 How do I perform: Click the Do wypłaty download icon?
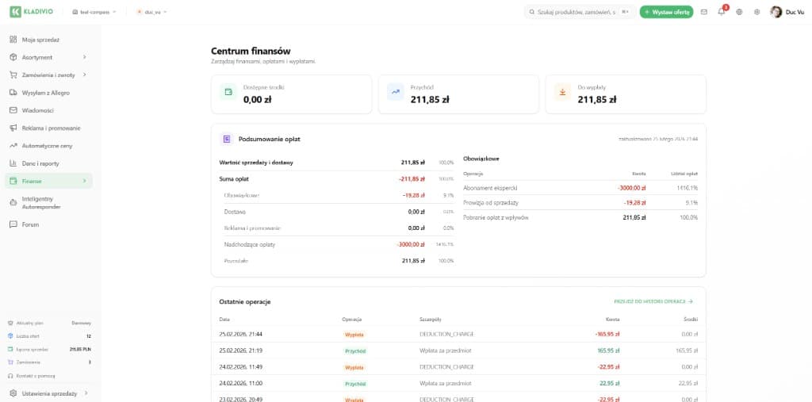click(x=562, y=92)
